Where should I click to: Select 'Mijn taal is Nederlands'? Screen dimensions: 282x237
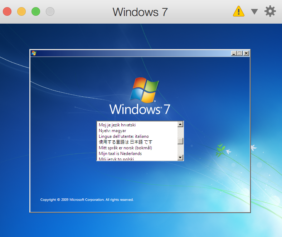coord(137,154)
